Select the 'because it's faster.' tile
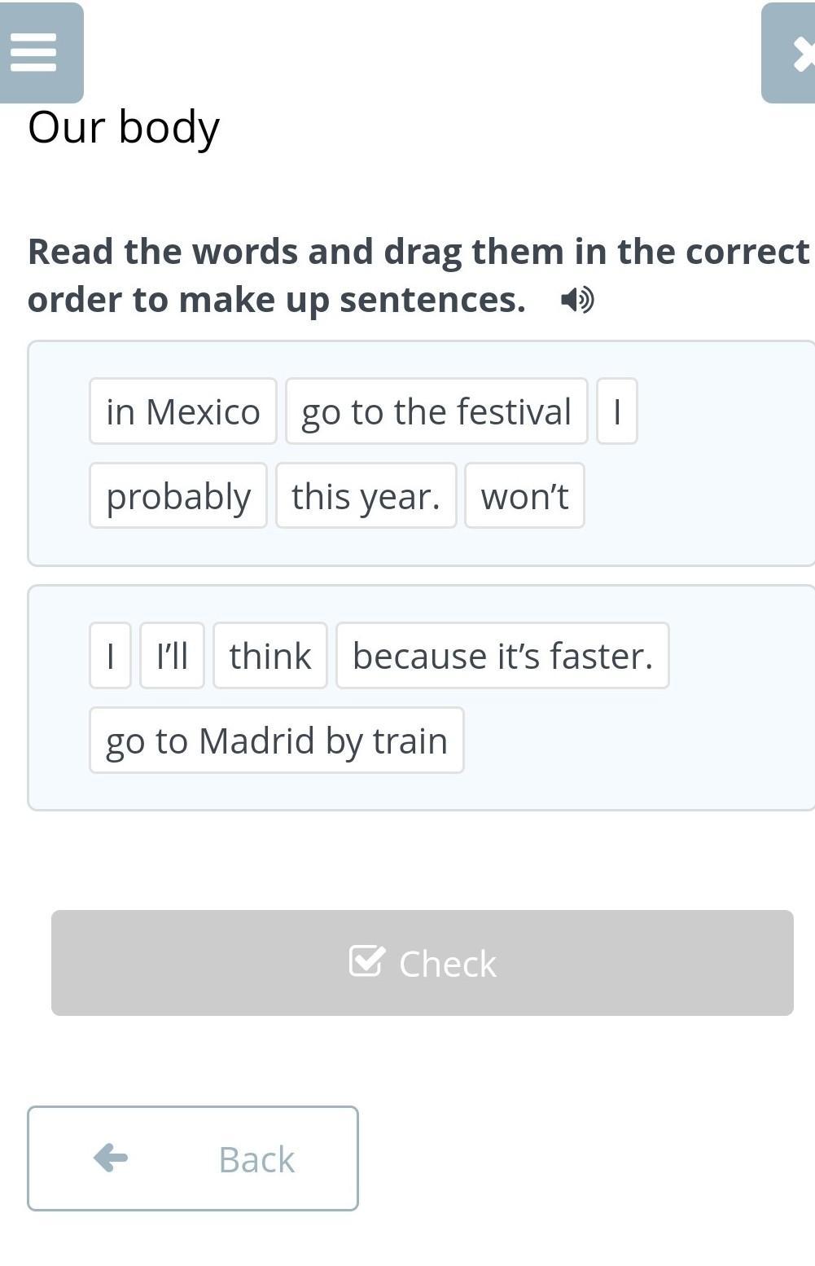 (x=503, y=656)
